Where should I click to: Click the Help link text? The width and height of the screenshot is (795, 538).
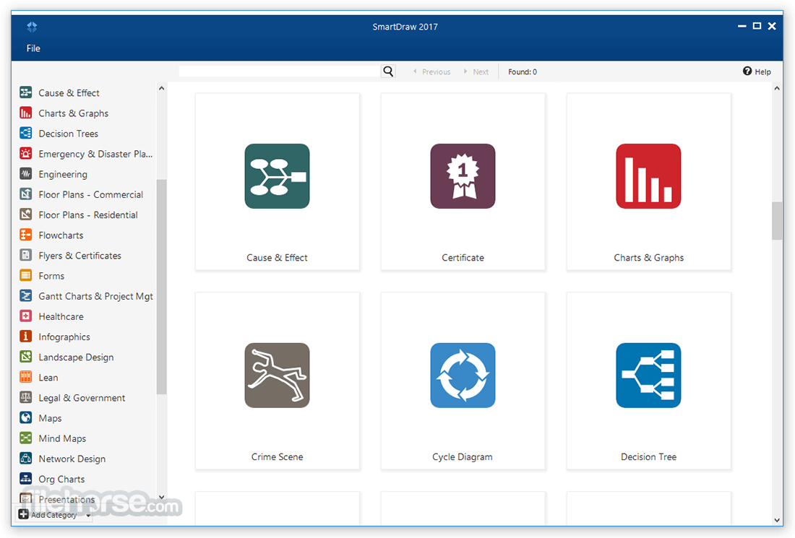pos(762,72)
